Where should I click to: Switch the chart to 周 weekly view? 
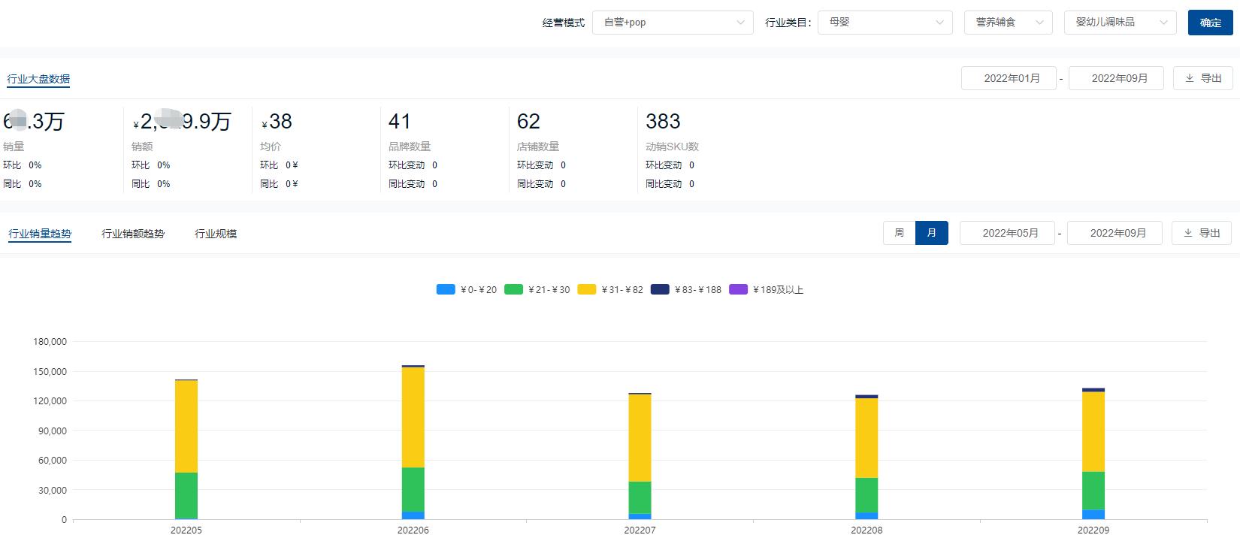pos(899,233)
